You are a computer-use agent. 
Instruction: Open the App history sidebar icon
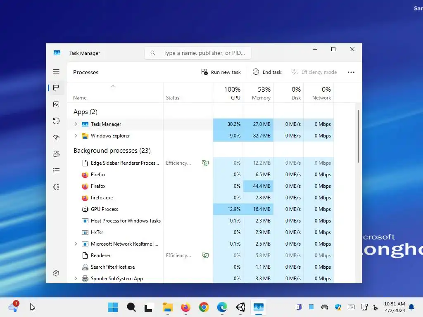pyautogui.click(x=56, y=121)
